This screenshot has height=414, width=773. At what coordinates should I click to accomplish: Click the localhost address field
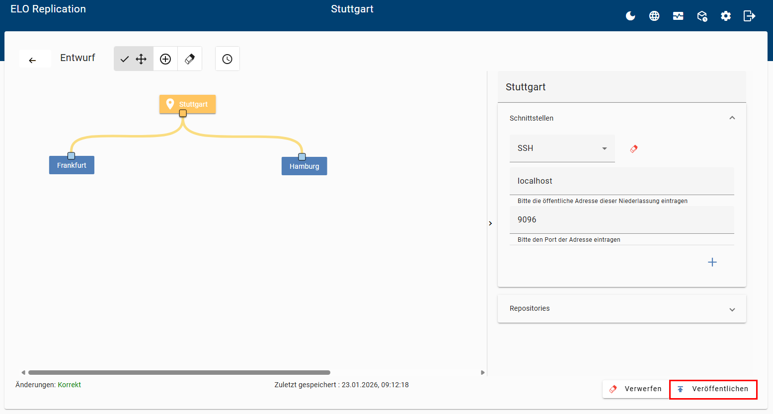coord(622,181)
